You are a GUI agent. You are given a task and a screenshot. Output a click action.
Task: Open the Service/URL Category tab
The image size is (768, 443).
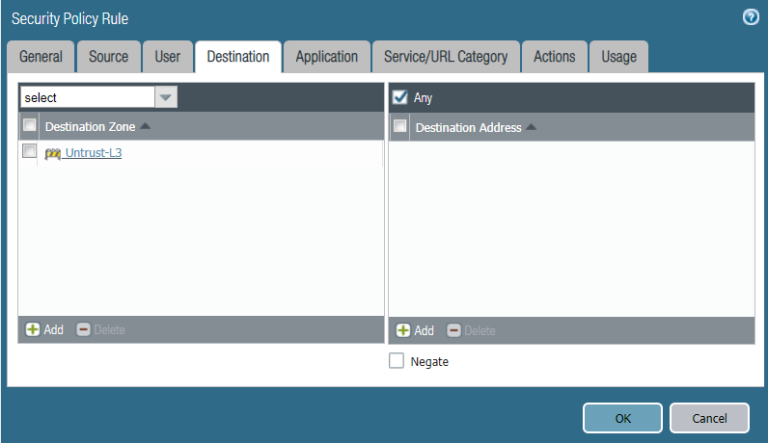coord(446,57)
